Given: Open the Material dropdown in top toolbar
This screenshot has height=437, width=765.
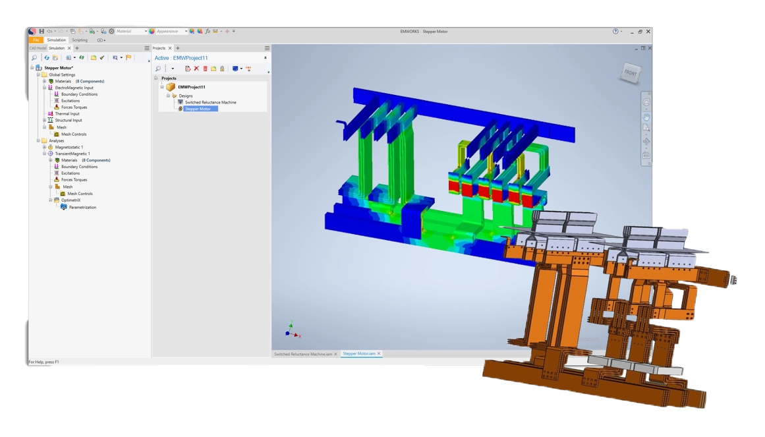Looking at the screenshot, I should [x=146, y=31].
